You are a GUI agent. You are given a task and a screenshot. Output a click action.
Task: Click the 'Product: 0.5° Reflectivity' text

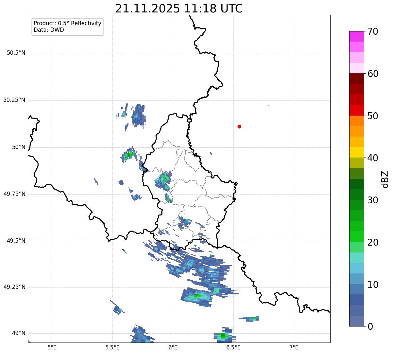tap(67, 23)
